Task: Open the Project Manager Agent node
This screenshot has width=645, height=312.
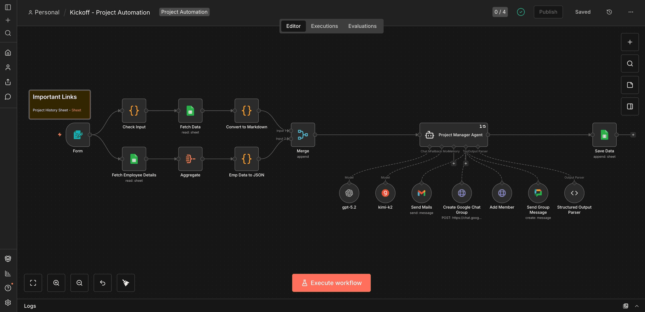Action: coord(454,135)
